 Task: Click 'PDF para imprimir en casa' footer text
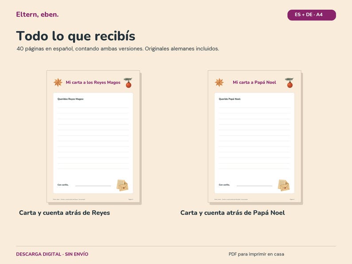pos(256,254)
